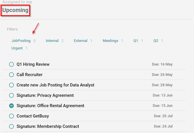Select the Meetings filter tag
This screenshot has height=133, width=194.
(110, 41)
